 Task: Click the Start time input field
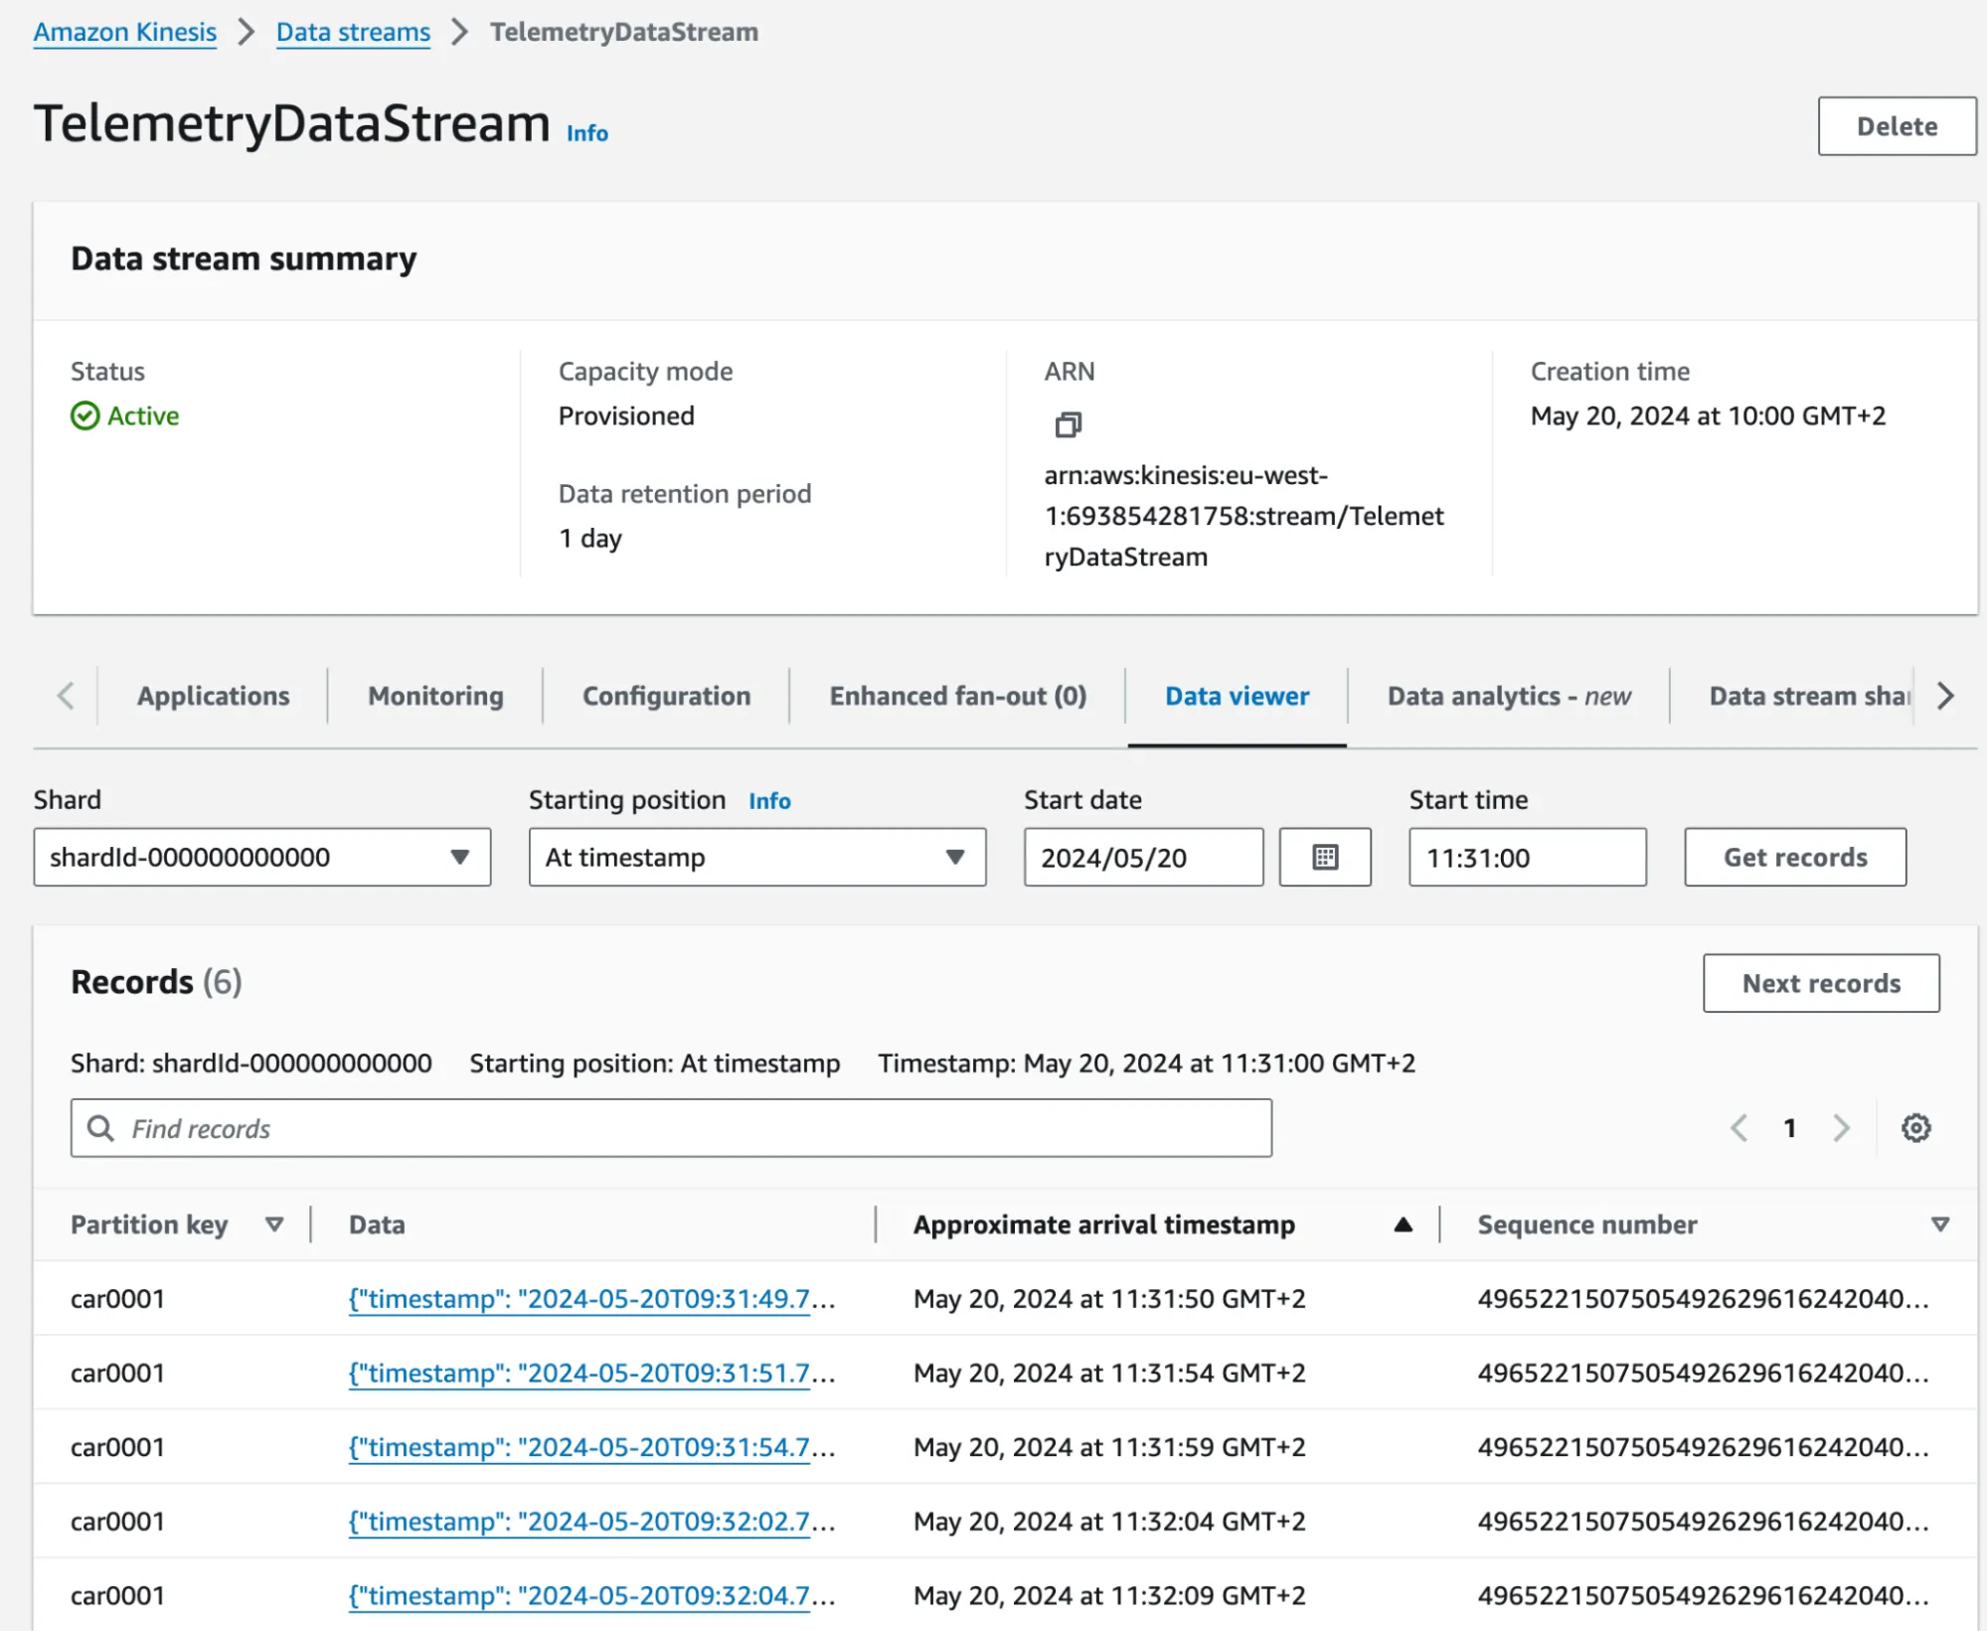point(1527,857)
